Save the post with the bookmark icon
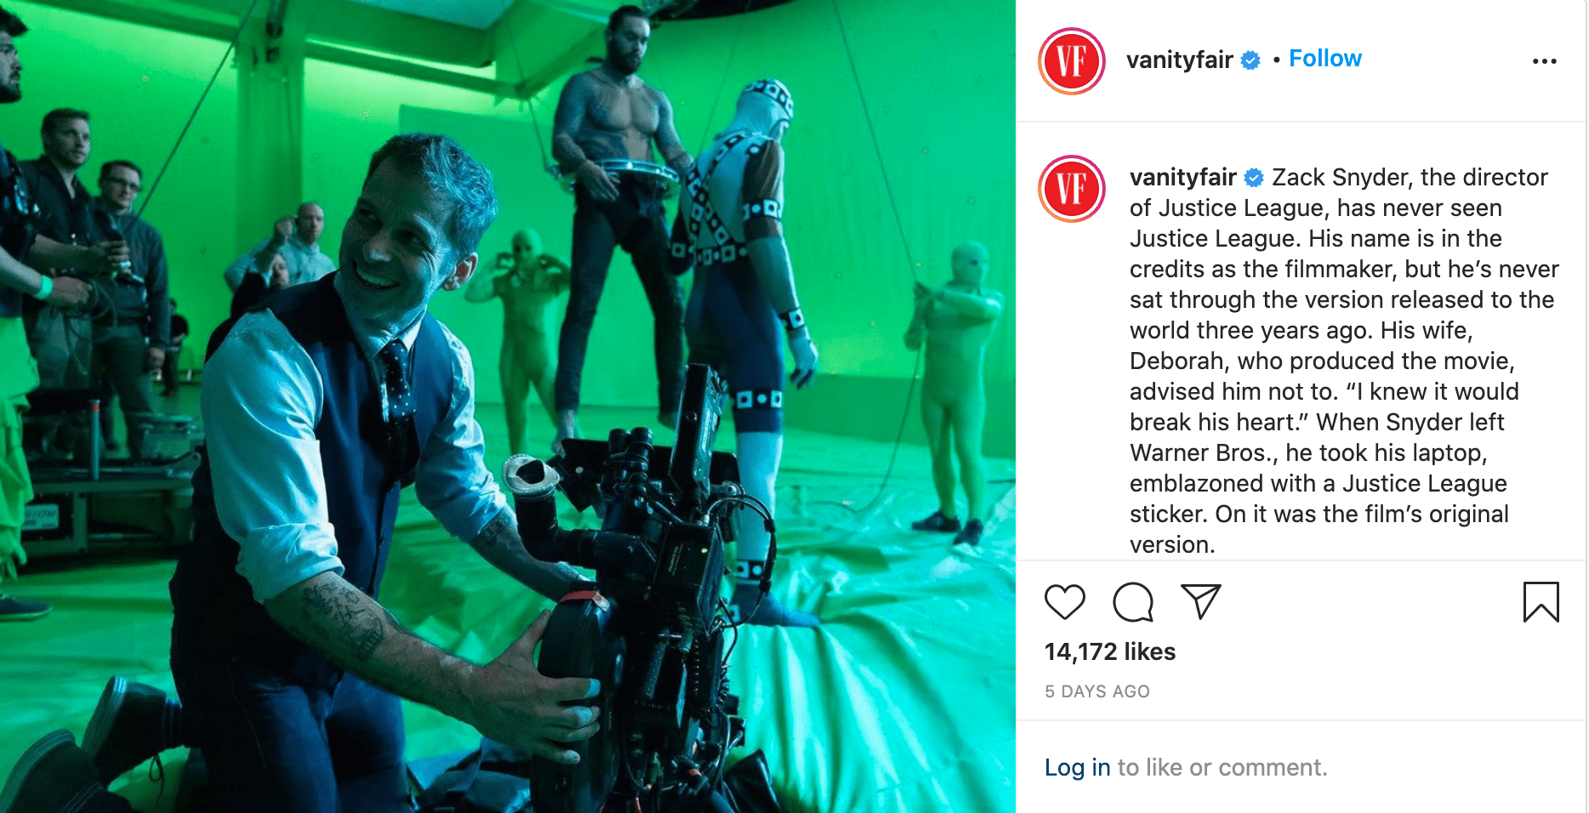Screen dimensions: 1589x813 pos(1541,602)
